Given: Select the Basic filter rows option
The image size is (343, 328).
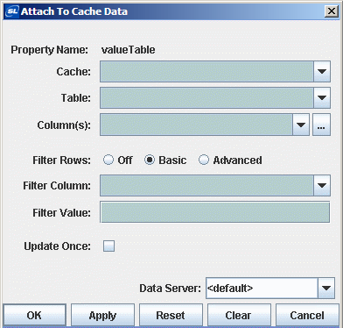Looking at the screenshot, I should point(150,160).
